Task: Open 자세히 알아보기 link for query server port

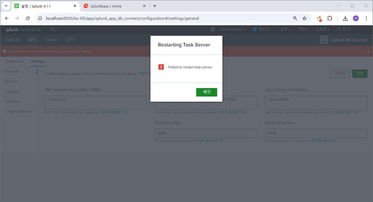Action: point(321,140)
